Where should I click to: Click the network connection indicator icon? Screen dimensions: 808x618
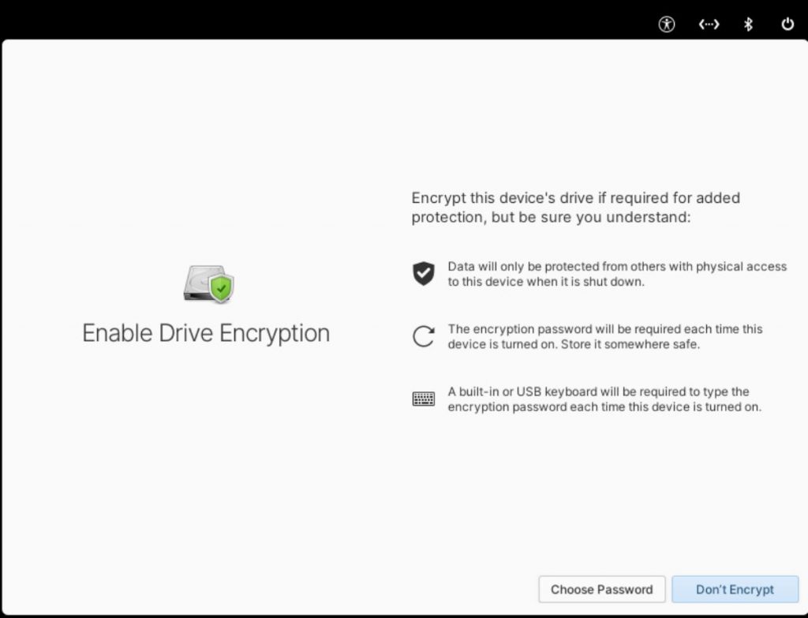click(x=709, y=24)
